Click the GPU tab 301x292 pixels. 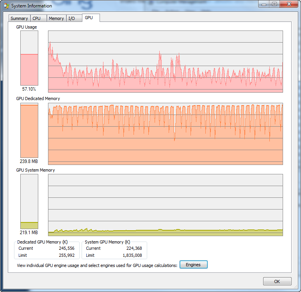pyautogui.click(x=89, y=18)
